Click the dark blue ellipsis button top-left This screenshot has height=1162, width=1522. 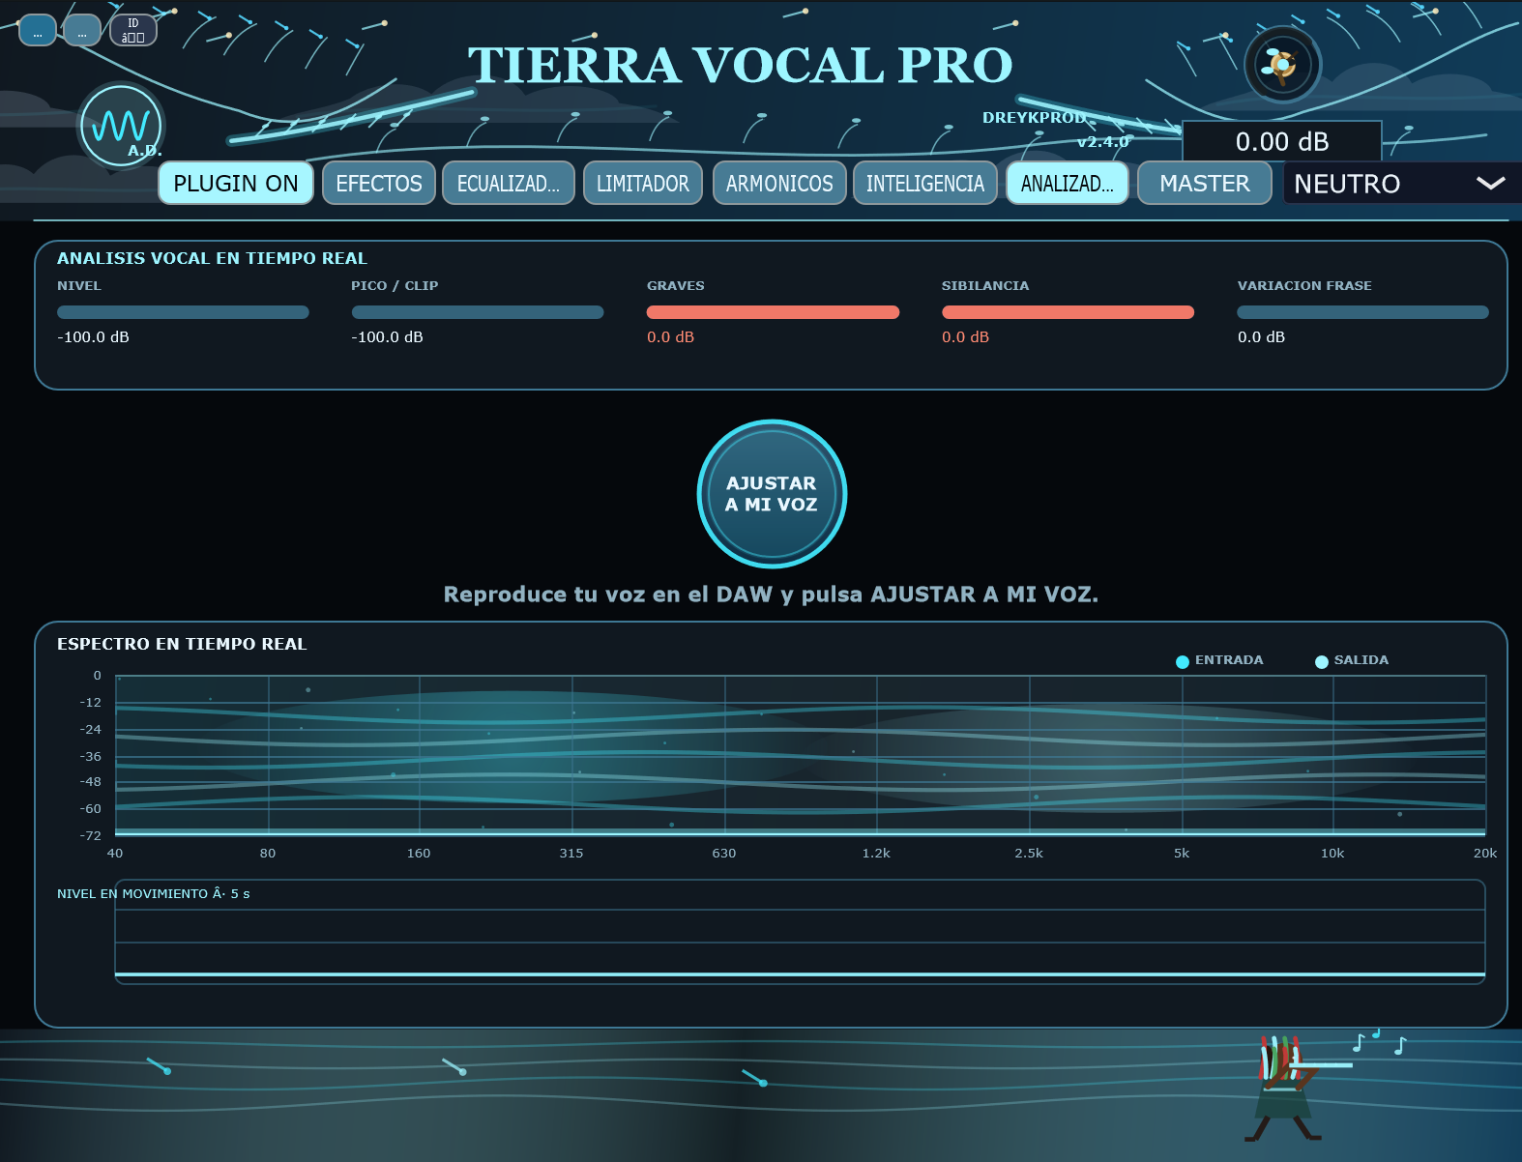38,30
